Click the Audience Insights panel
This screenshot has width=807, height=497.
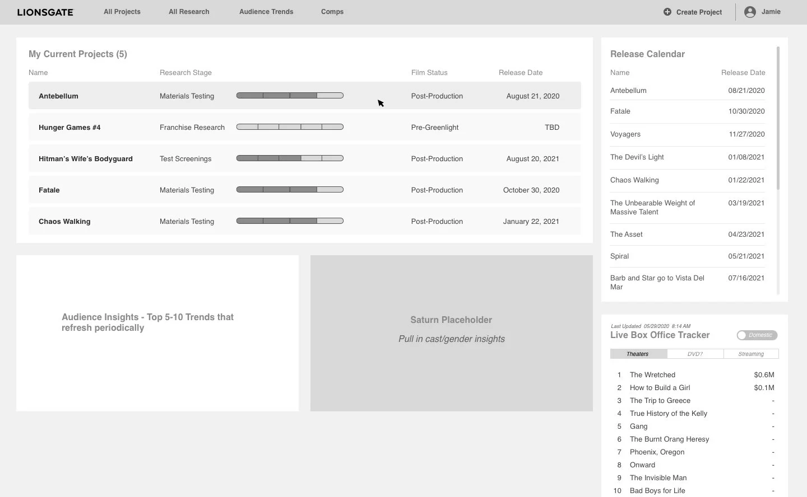pos(157,333)
